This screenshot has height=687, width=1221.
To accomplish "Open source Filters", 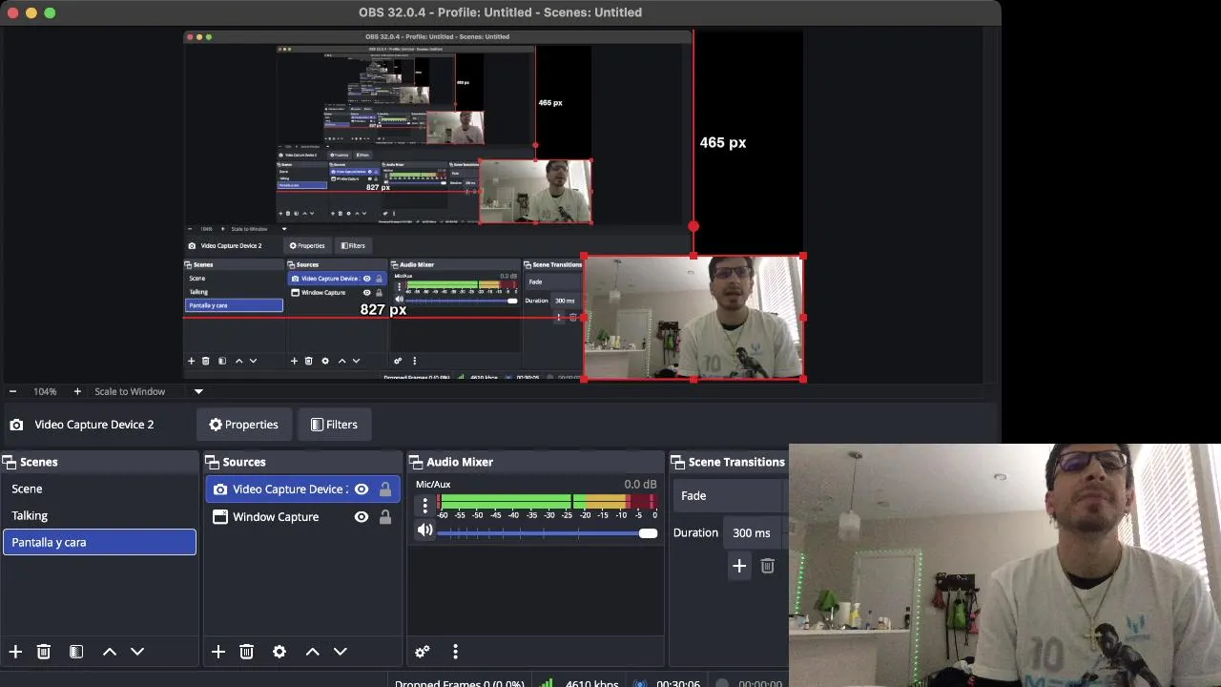I will tap(334, 425).
